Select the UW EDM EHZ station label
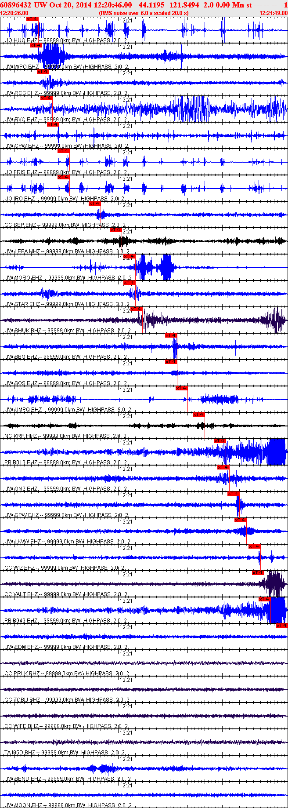Viewport: 288px width, 808px height. [21, 647]
